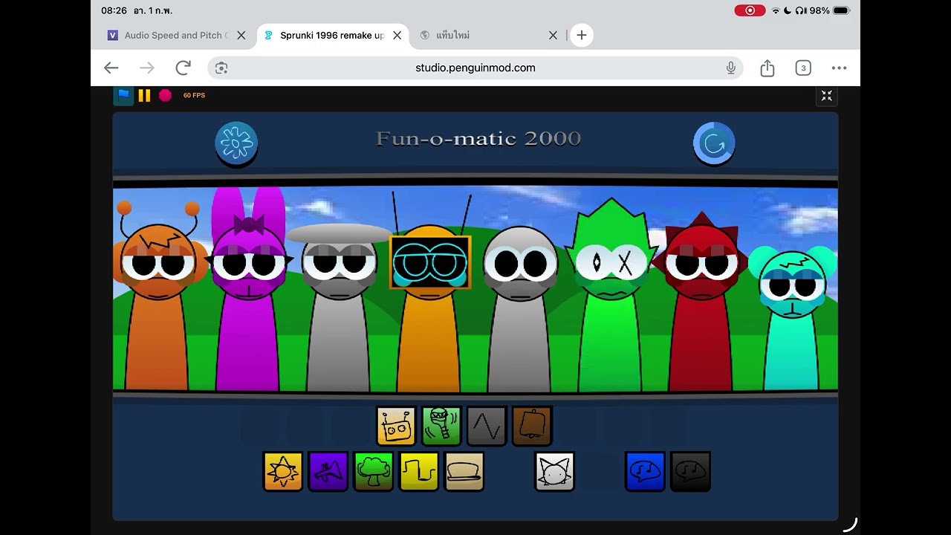Switch to the แท็บใหม่ tab
Screen dimensions: 951x535
pyautogui.click(x=452, y=35)
